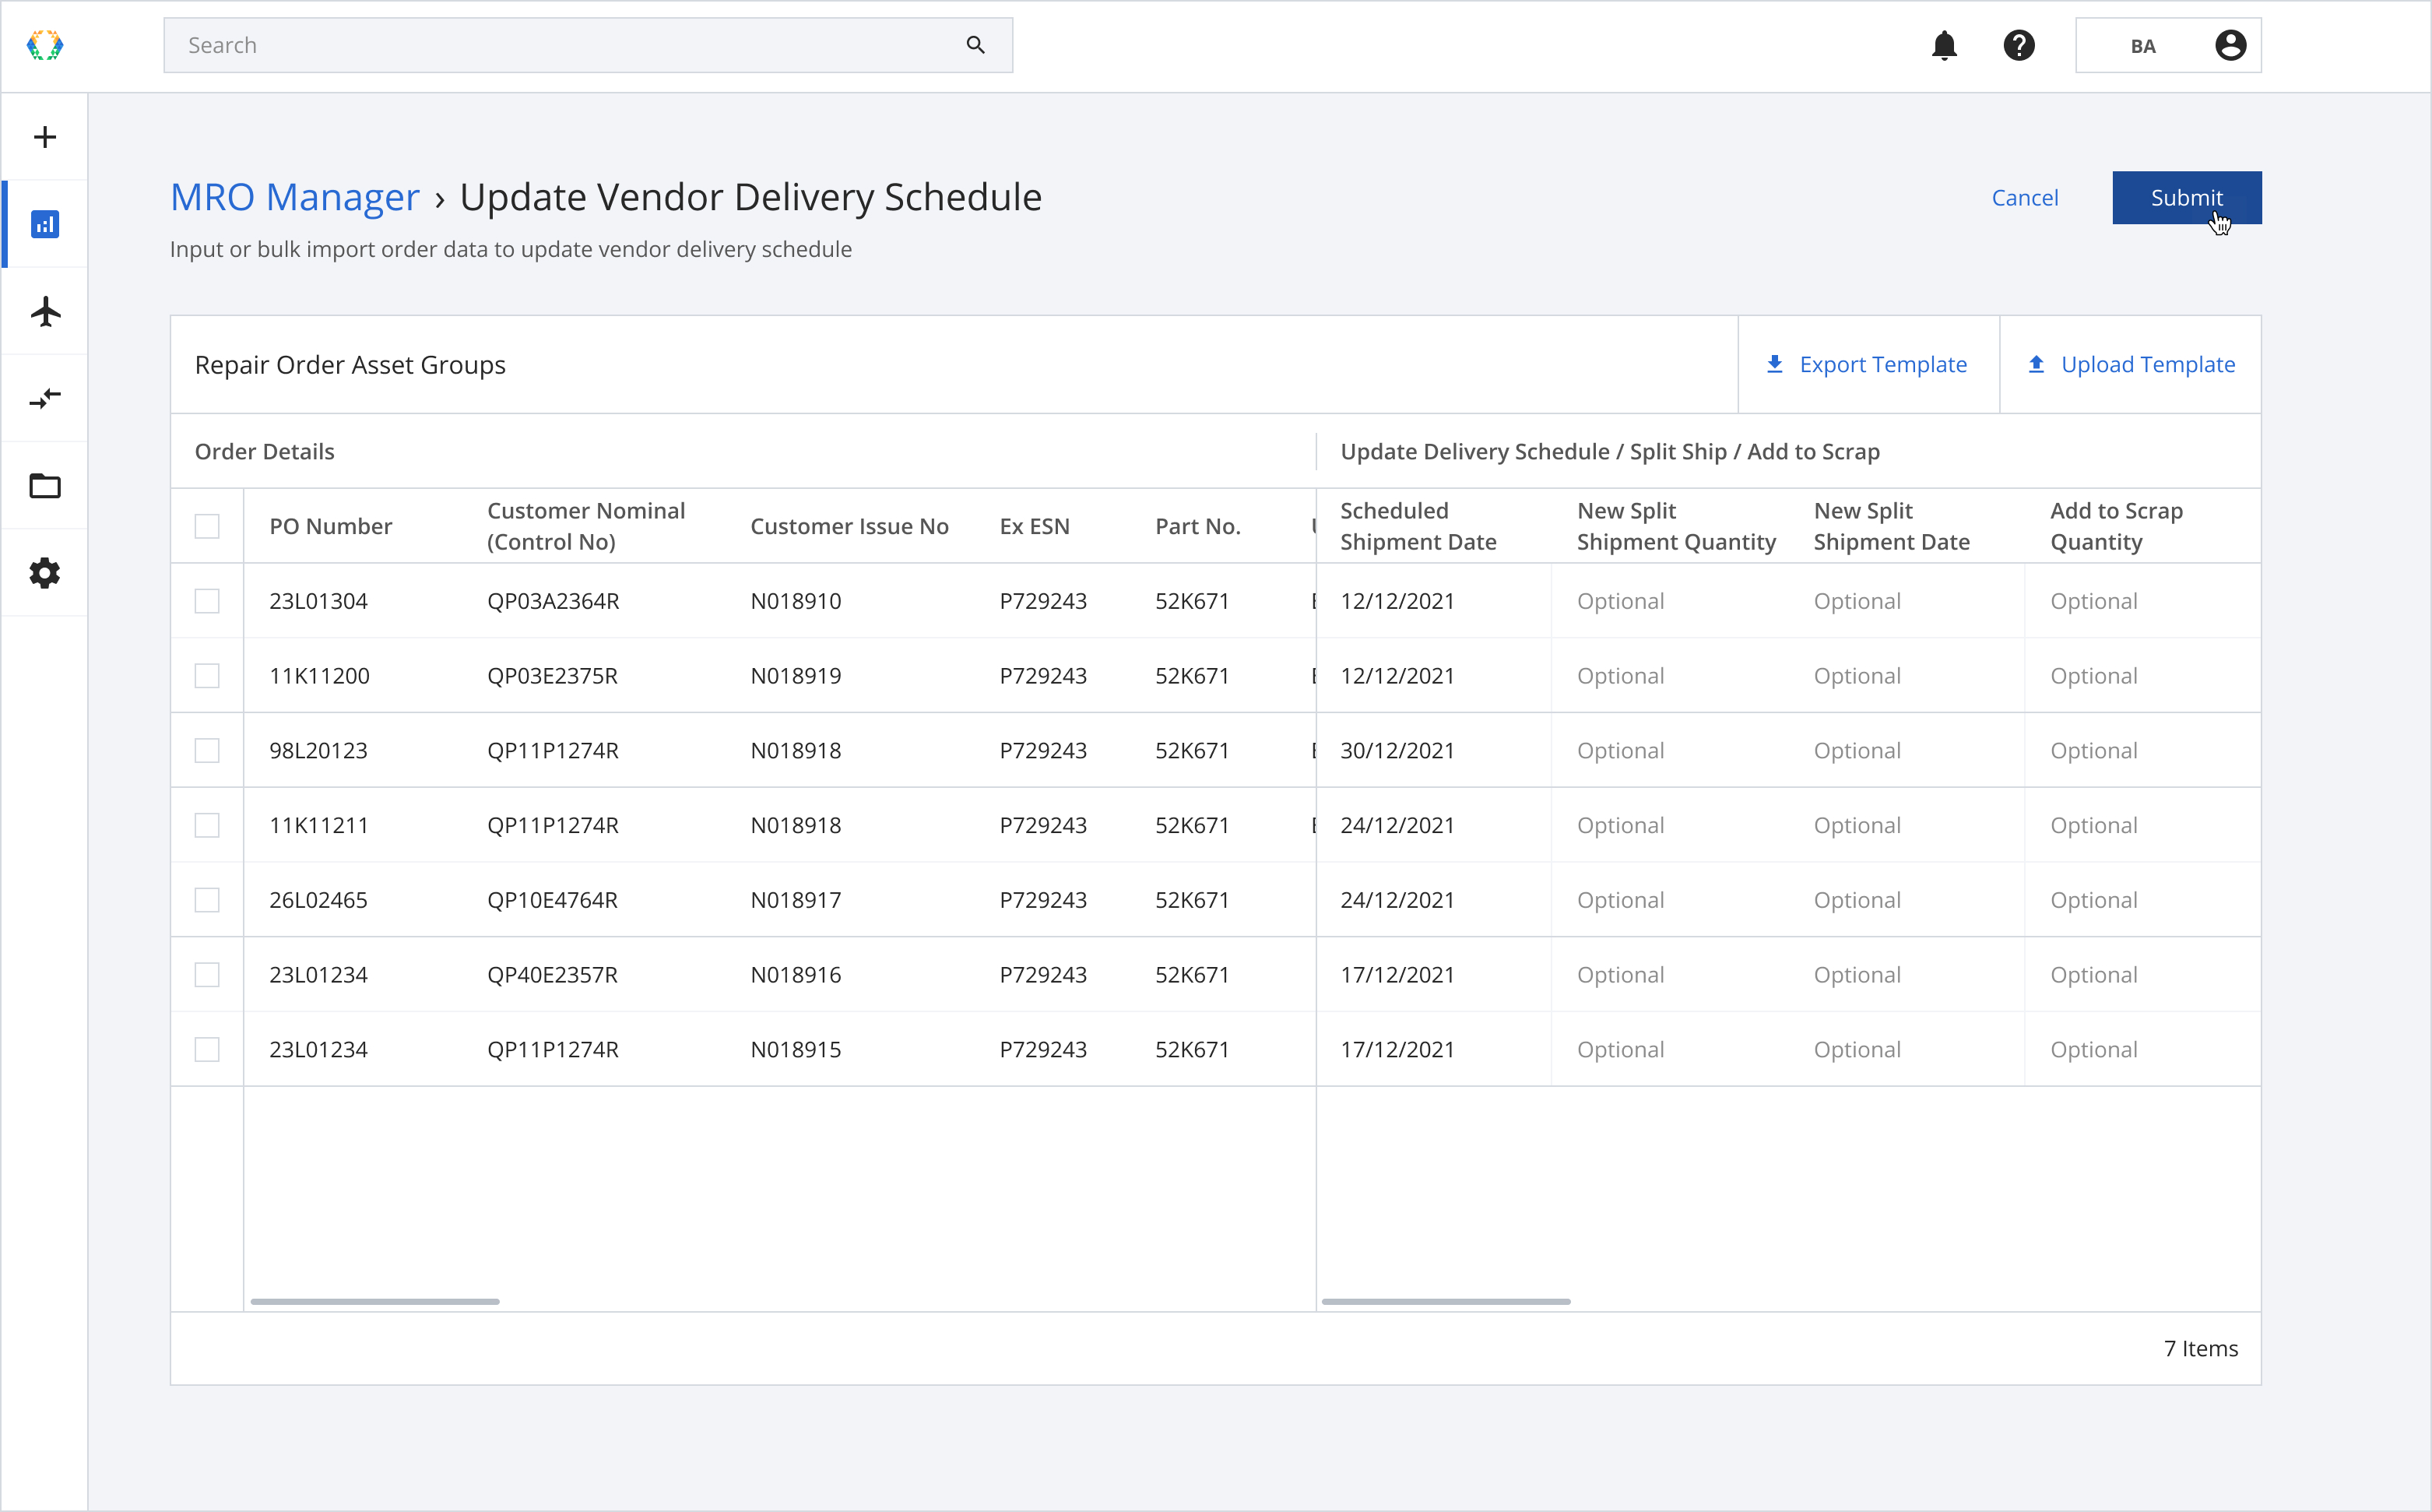The width and height of the screenshot is (2432, 1512).
Task: Click the Order Details horizontal scrollbar
Action: click(x=375, y=1301)
